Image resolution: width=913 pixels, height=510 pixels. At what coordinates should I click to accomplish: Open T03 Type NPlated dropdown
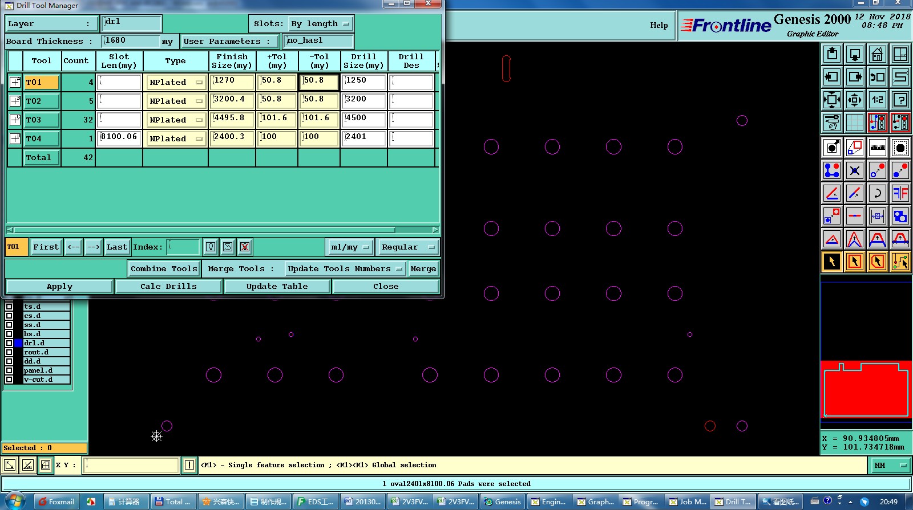[x=176, y=120]
